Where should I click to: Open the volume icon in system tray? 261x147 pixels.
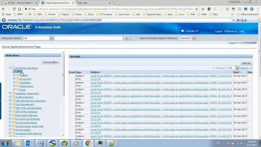242,143
